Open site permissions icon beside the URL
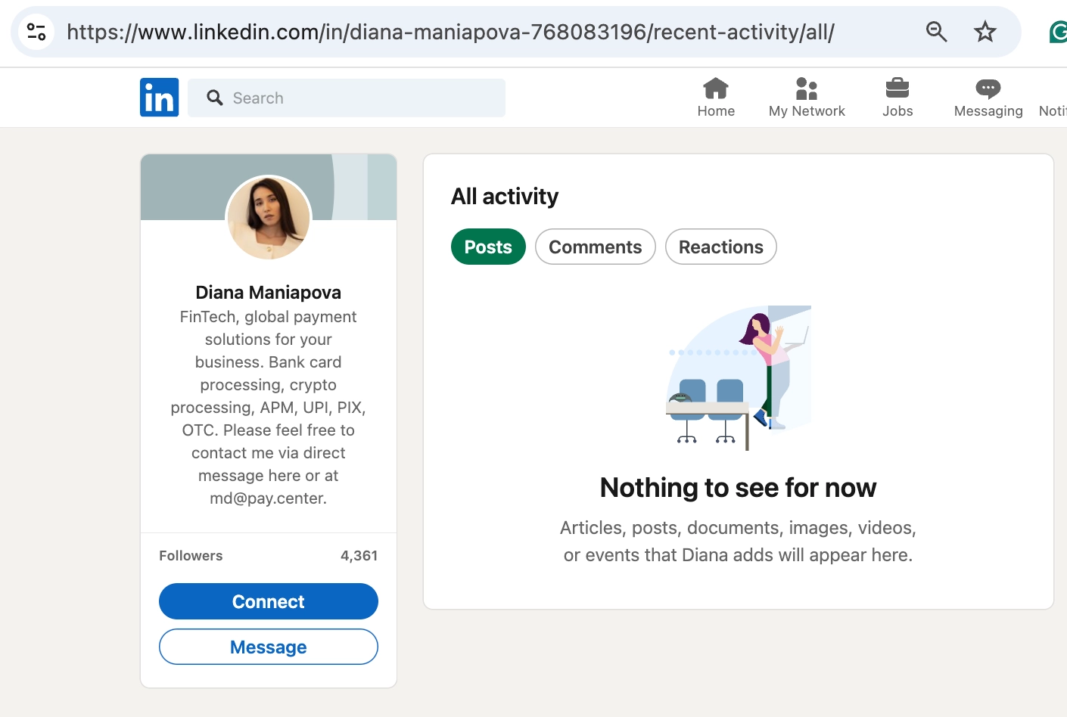 pos(36,31)
